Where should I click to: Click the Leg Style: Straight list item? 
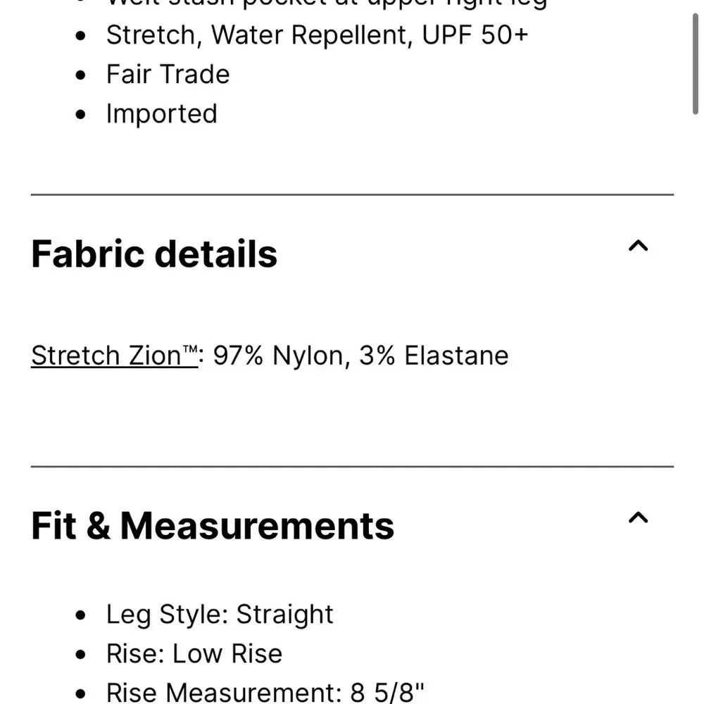pos(219,614)
